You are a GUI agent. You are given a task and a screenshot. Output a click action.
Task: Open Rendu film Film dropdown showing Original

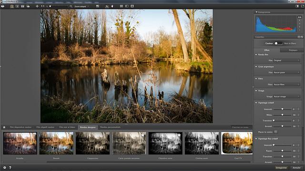pos(286,60)
